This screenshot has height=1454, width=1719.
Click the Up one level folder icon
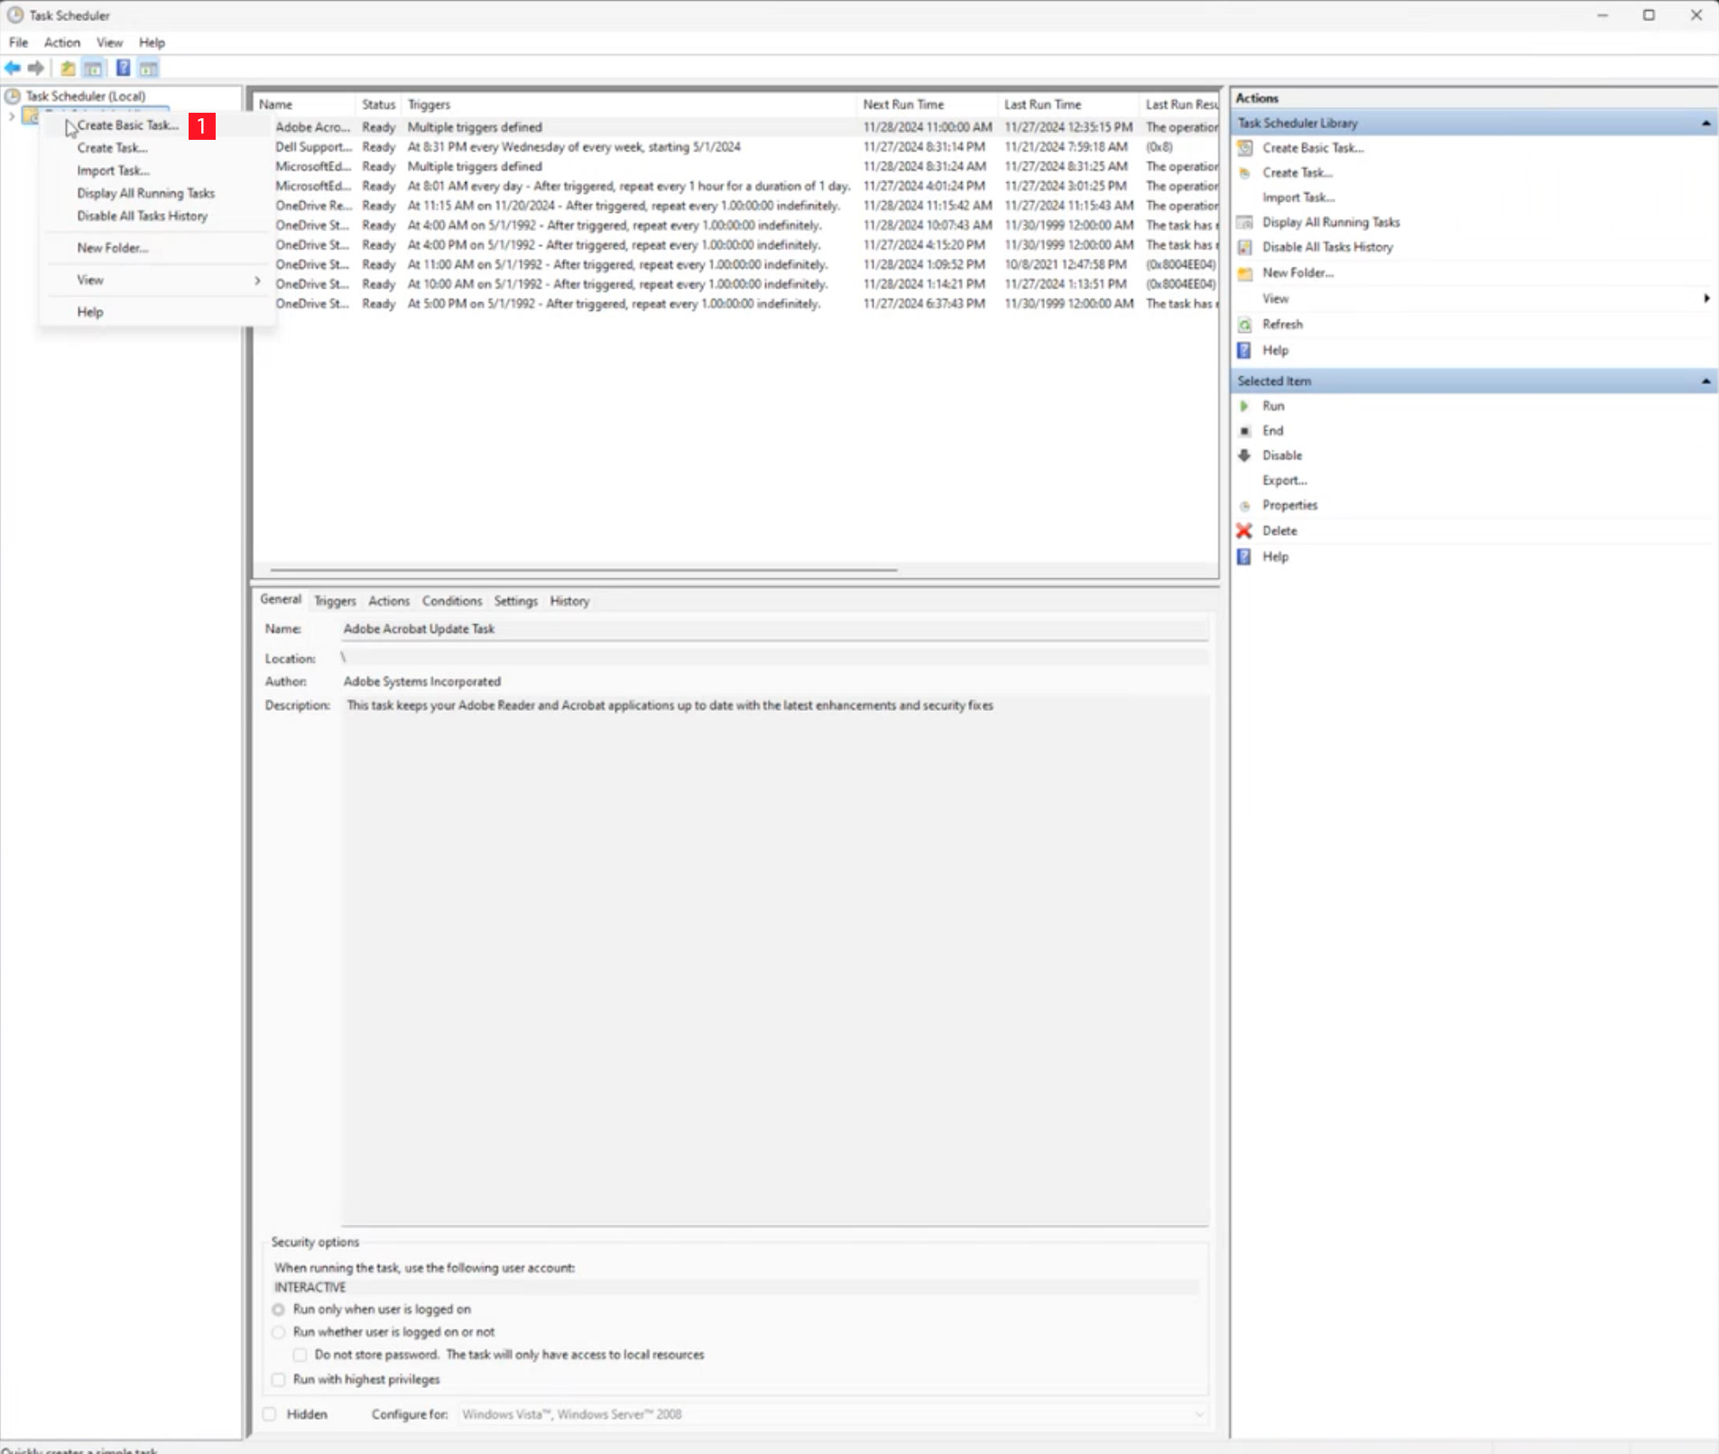tap(68, 68)
